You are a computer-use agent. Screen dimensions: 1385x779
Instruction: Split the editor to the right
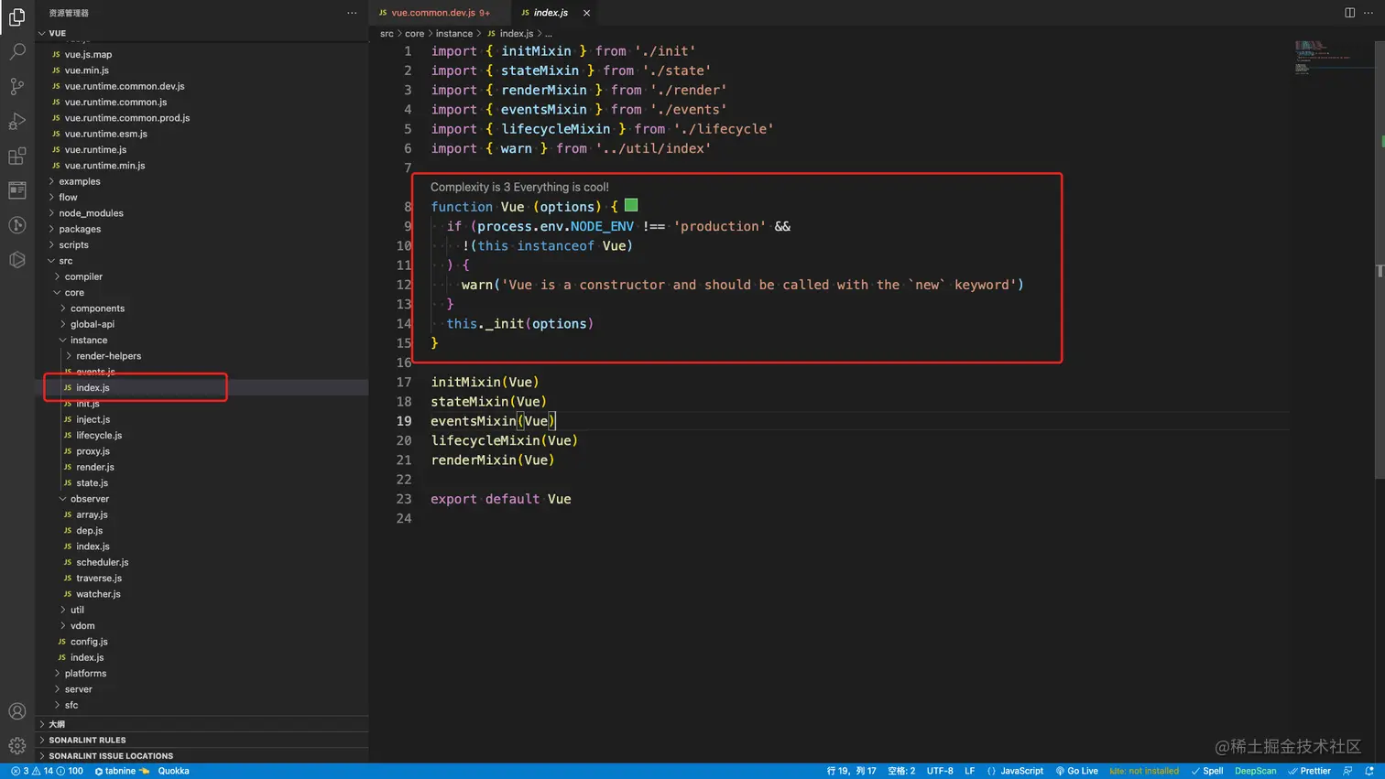coord(1349,13)
